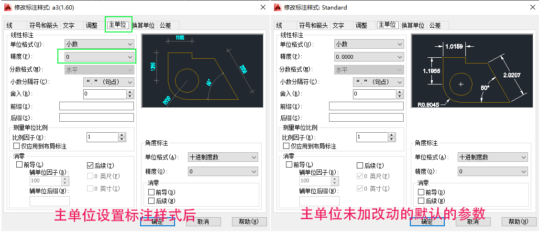Click 比例因子 field in a3(1.60) dialog

click(x=102, y=137)
